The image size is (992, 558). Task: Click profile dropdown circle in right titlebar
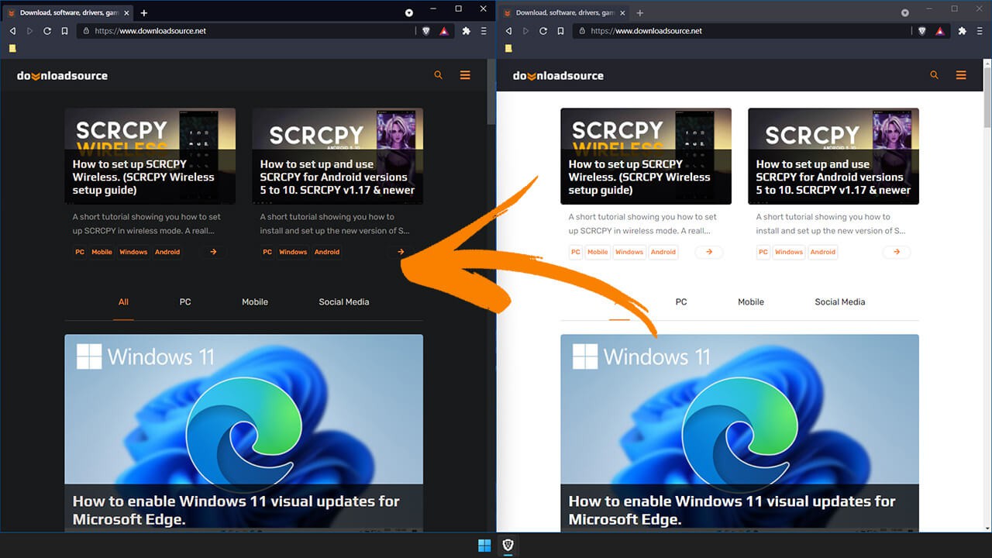[904, 13]
